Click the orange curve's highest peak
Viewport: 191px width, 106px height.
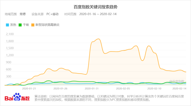coord(98,39)
